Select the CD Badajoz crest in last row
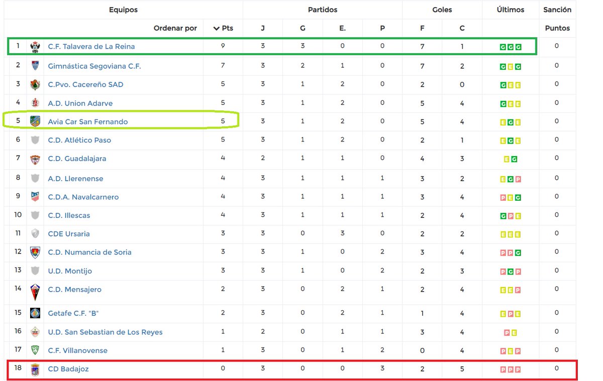The height and width of the screenshot is (381, 603). (35, 368)
